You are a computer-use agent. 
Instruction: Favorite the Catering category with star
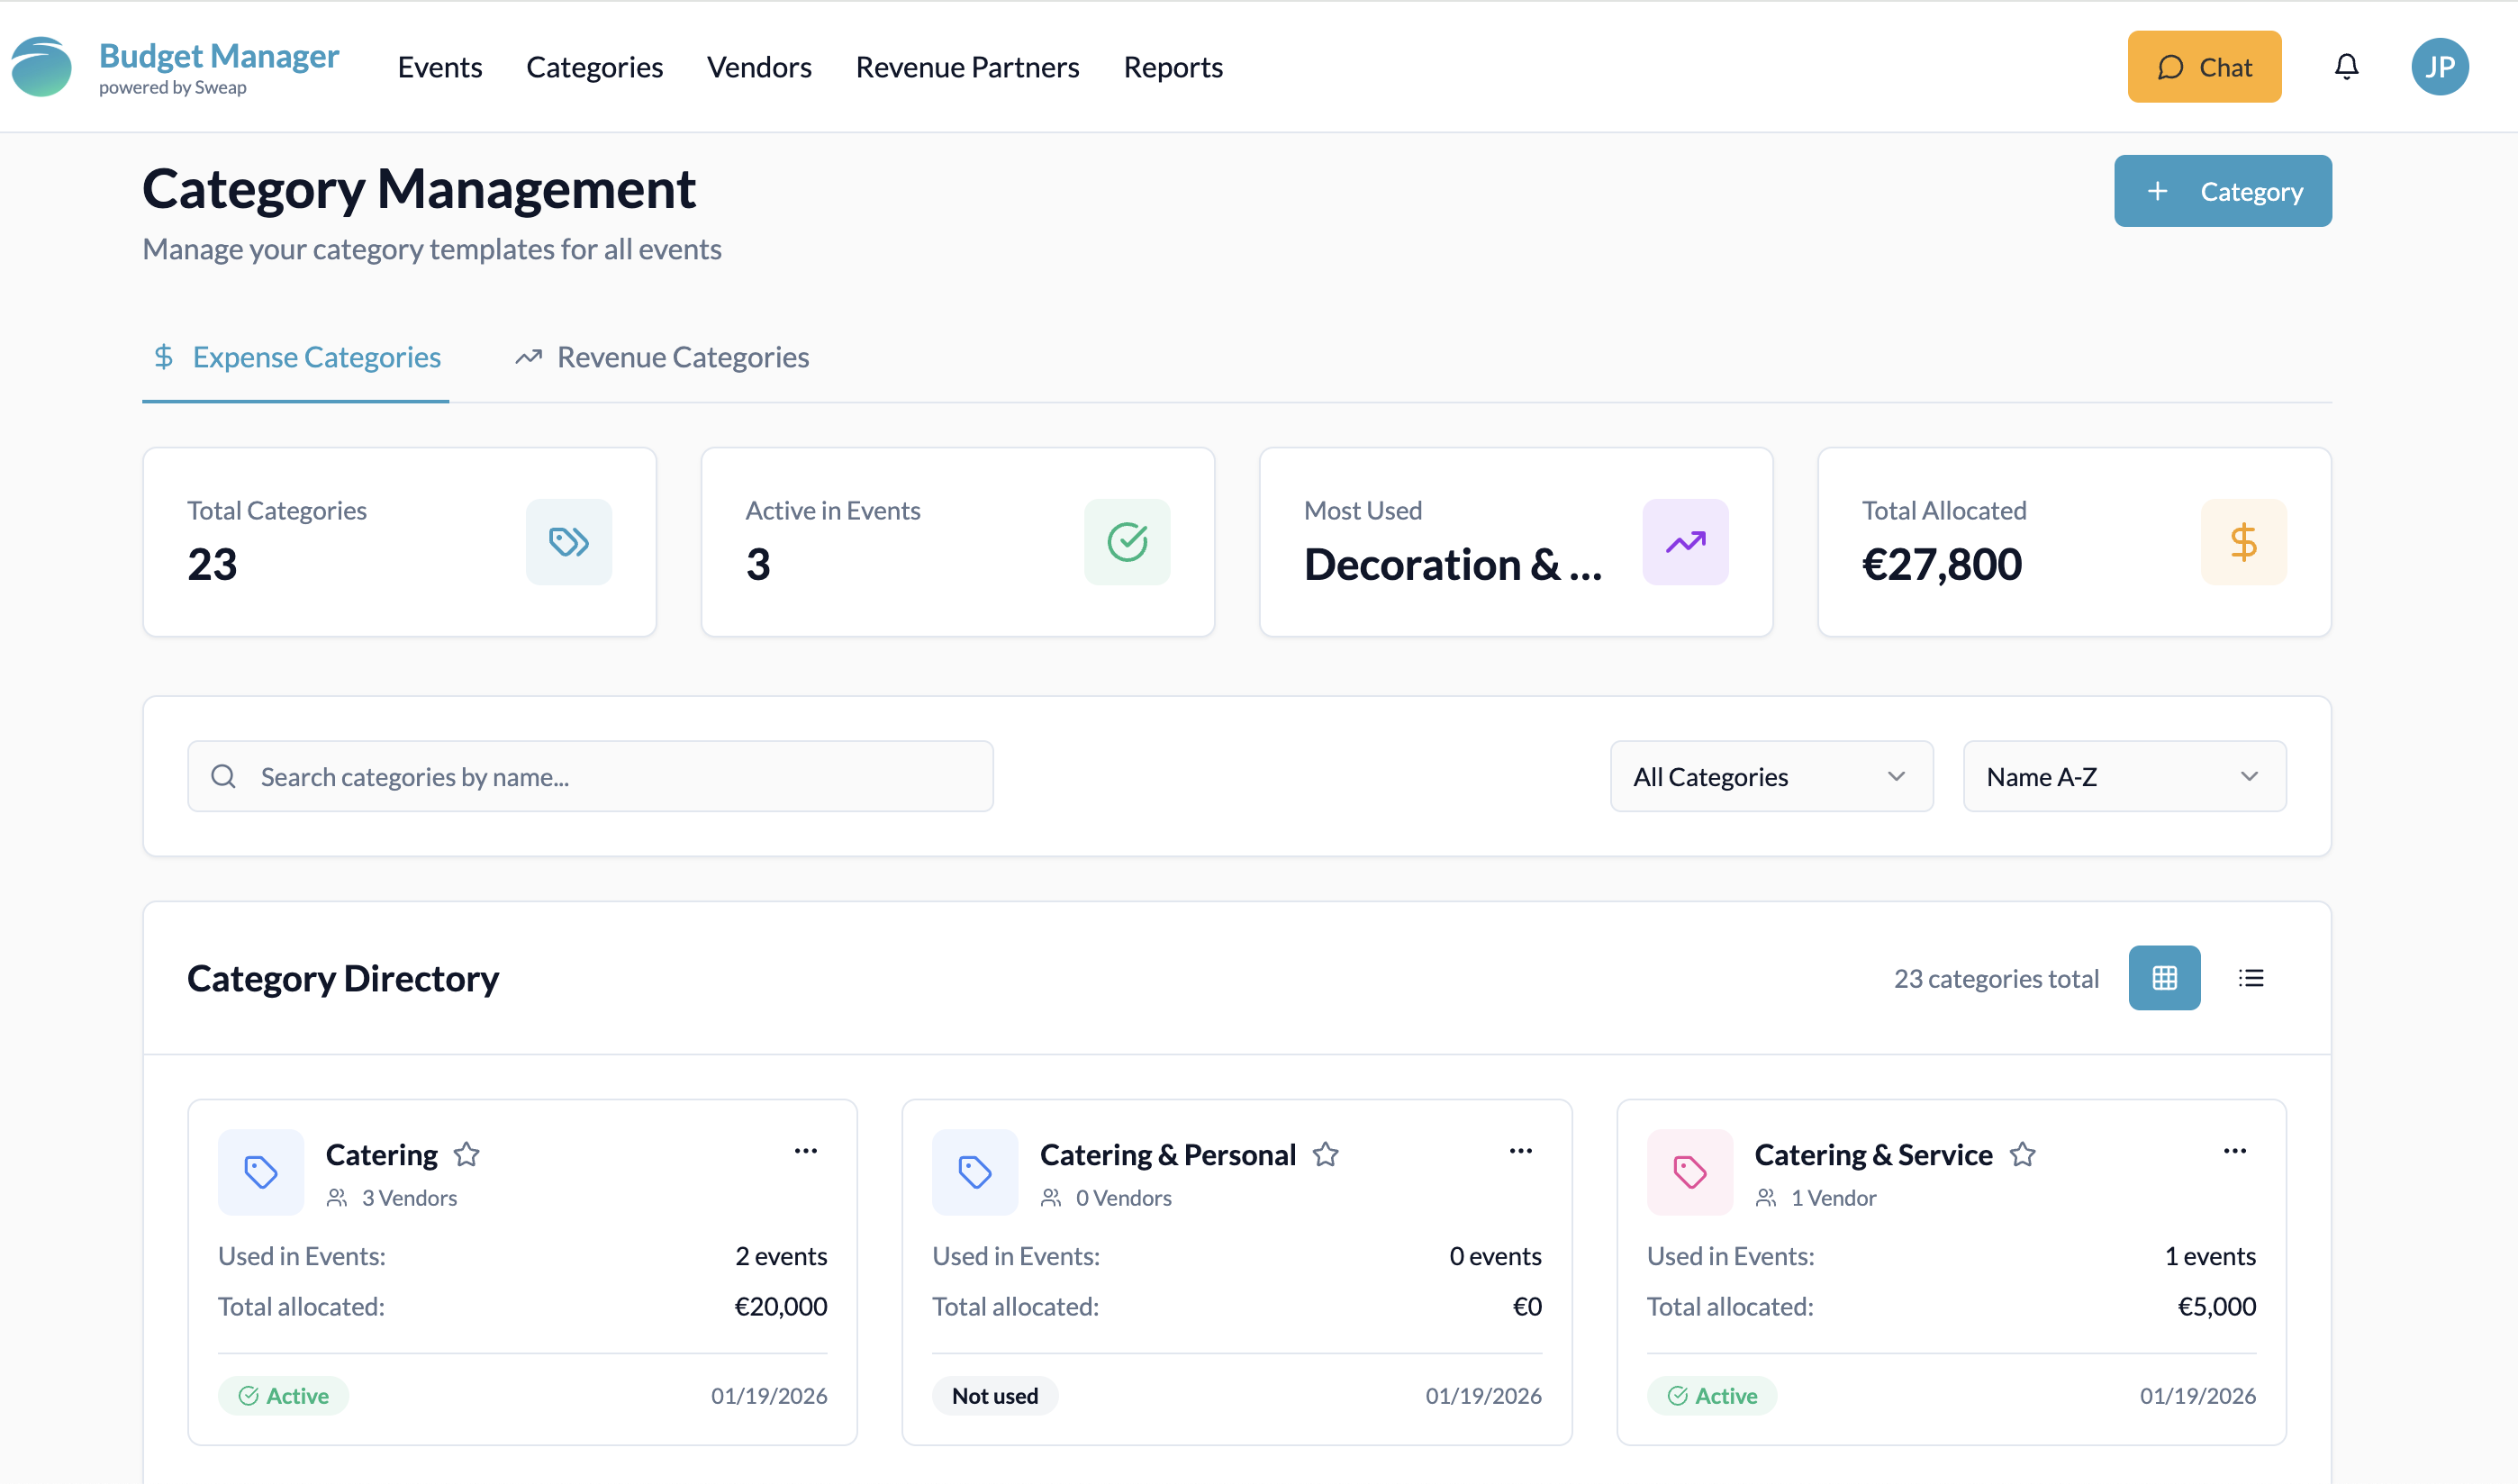click(x=466, y=1155)
